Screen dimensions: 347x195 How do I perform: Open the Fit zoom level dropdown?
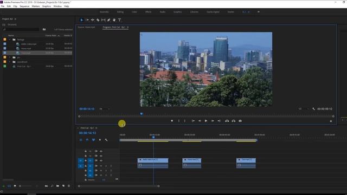coord(105,109)
